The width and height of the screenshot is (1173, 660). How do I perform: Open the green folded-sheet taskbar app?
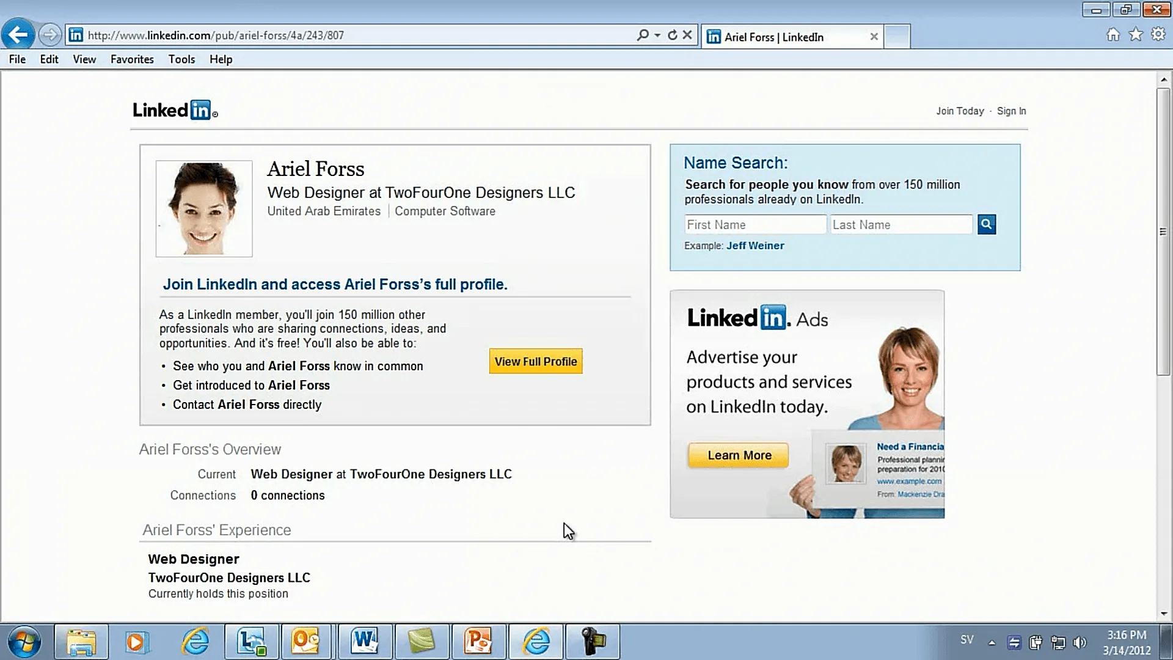(x=422, y=642)
